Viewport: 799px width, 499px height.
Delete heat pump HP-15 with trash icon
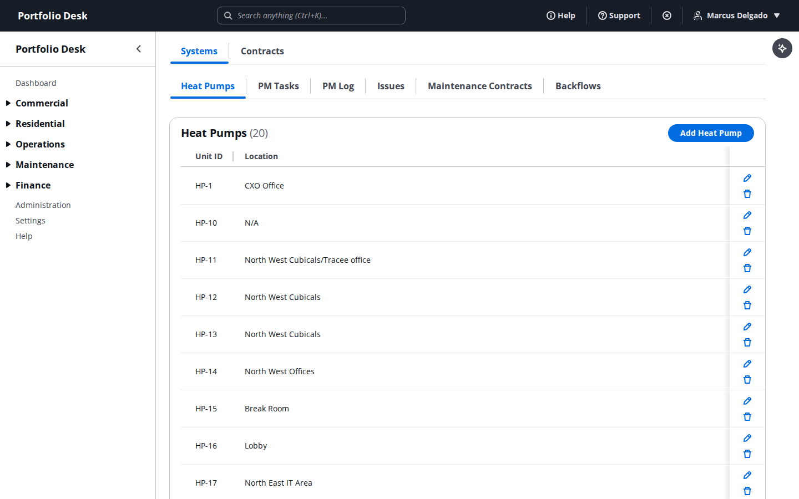(x=747, y=417)
